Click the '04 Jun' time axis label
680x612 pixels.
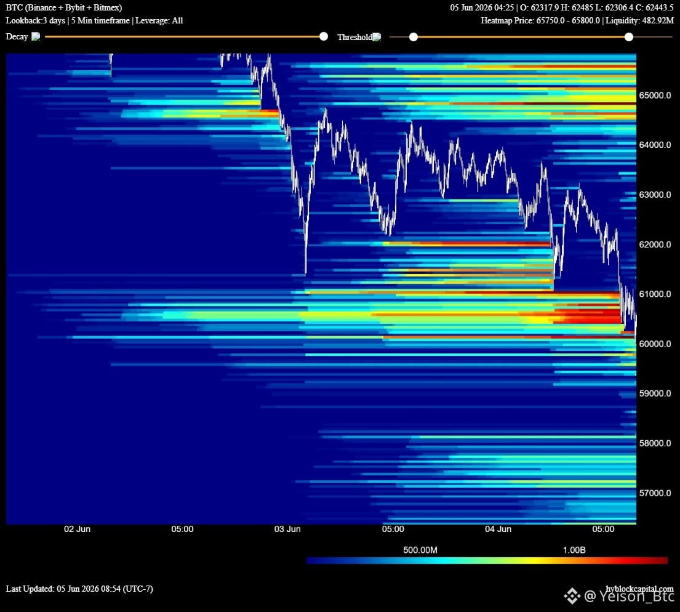pos(498,529)
